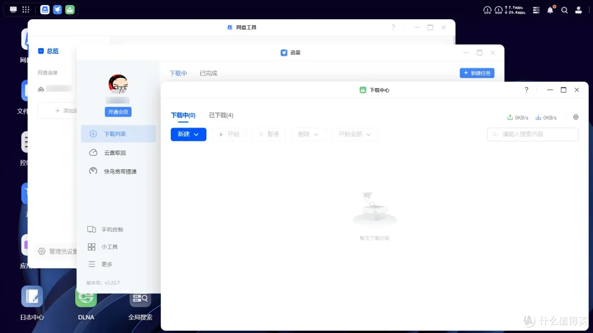Switch to the 网盘工具 taskbar app icon
The height and width of the screenshot is (333, 593).
(44, 9)
